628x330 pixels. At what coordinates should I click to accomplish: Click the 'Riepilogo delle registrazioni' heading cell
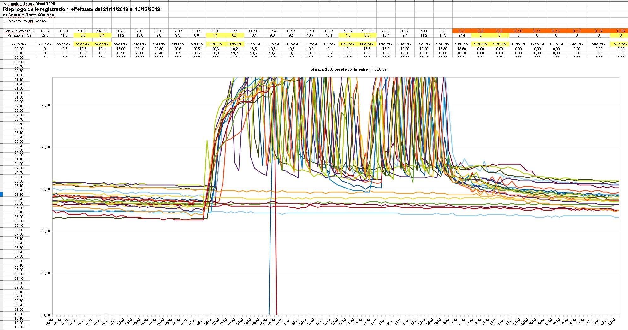81,9
